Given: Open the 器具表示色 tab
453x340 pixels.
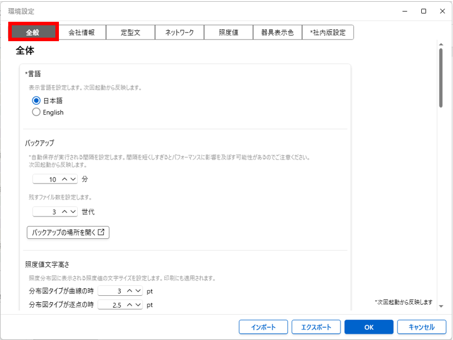Looking at the screenshot, I should tap(277, 32).
